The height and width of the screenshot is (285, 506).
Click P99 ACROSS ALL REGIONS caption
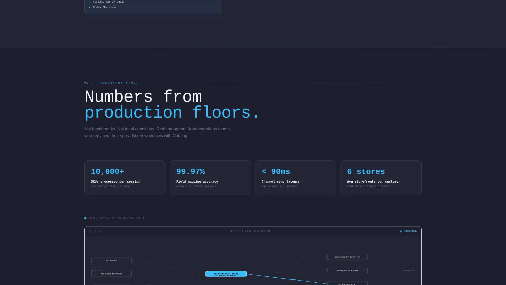[x=280, y=187]
